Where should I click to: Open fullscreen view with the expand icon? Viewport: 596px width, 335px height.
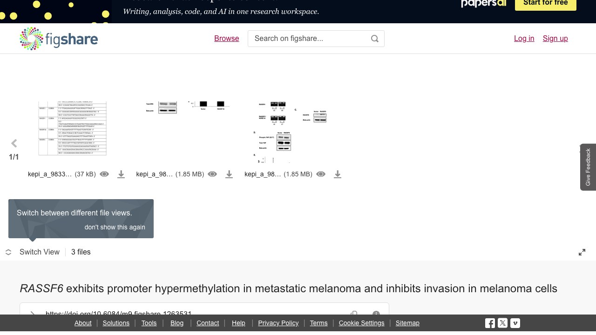coord(582,252)
